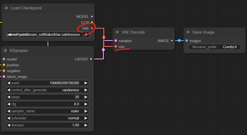Image resolution: width=247 pixels, height=135 pixels.
Task: Click the KSampler positive input socket
Action: (x=4, y=65)
